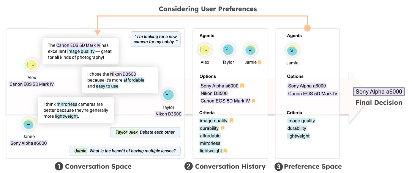The height and width of the screenshot is (173, 412).
Task: Toggle bookmark beside Sony Alpha a6000 in Conversation History
Action: (x=242, y=86)
